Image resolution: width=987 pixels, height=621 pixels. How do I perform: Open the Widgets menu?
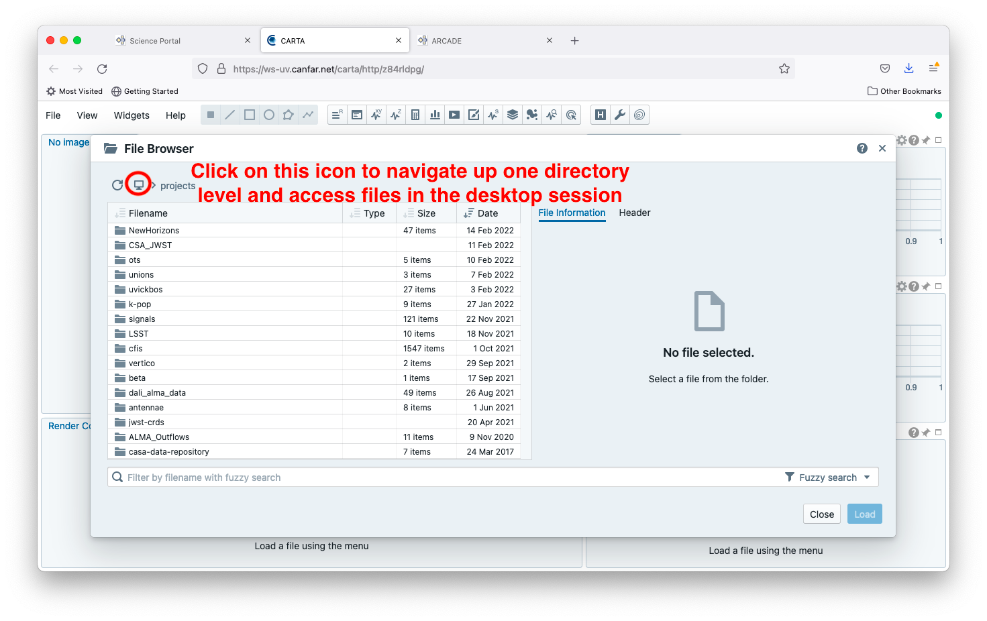(x=132, y=115)
